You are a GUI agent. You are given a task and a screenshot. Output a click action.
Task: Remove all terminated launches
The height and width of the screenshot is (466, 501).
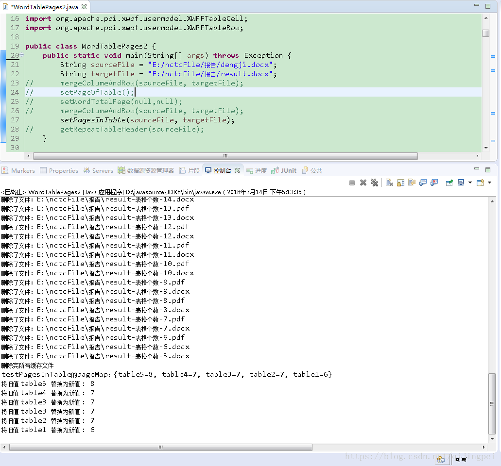coord(374,183)
